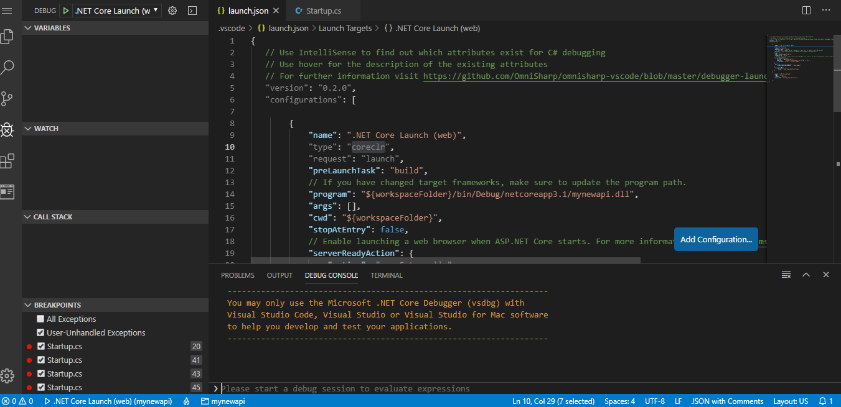Open launch.json settings via the gear icon
Screen dimensions: 841x407
point(172,10)
